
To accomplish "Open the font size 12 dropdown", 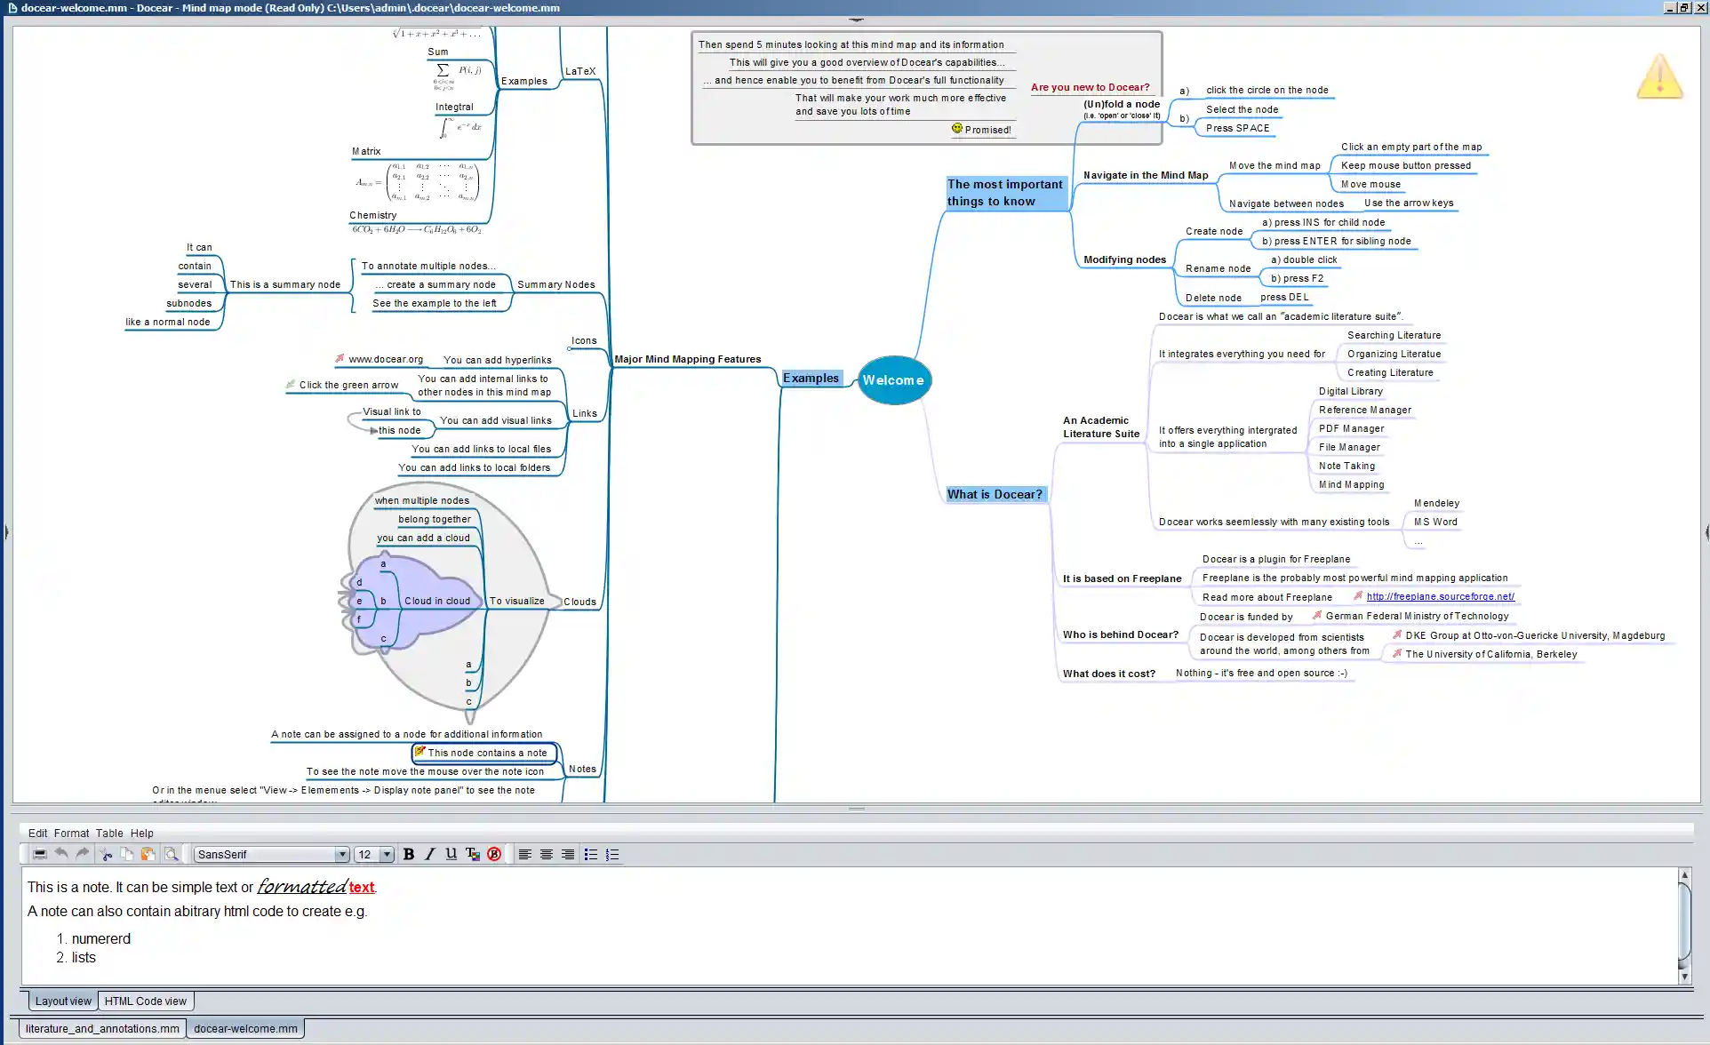I will (387, 854).
